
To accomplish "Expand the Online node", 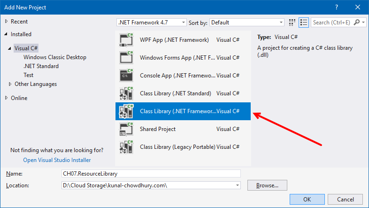I will 7,98.
